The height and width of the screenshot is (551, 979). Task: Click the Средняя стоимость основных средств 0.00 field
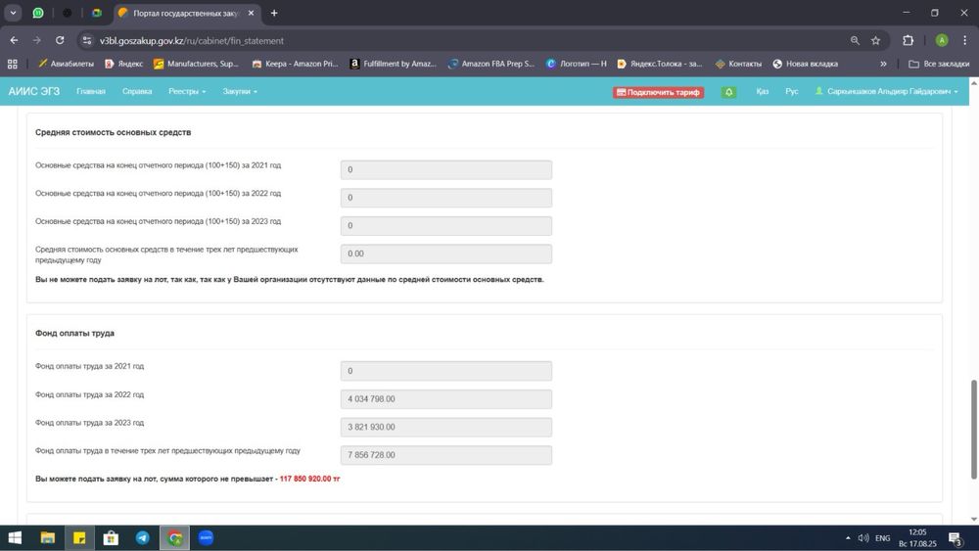[x=445, y=254]
